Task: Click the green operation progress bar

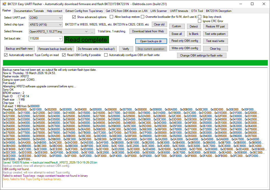Action: coord(135,63)
